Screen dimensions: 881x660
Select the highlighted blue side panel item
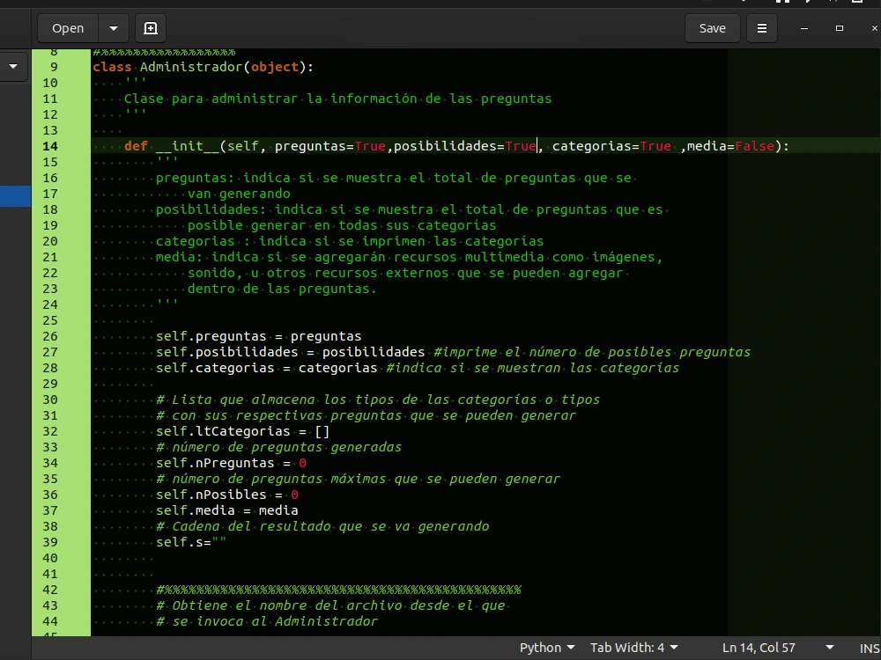(x=15, y=196)
